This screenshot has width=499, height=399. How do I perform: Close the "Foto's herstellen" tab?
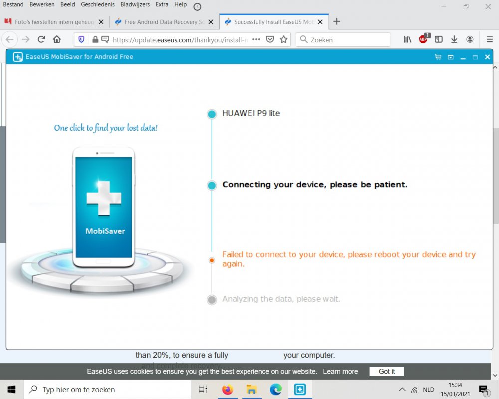(101, 22)
